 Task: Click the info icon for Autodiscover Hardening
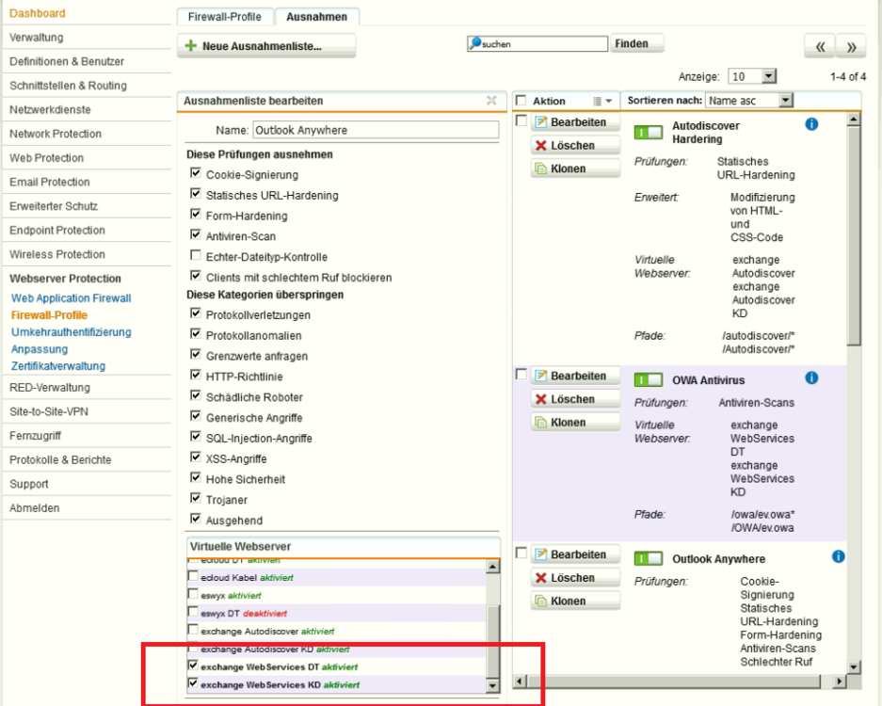[x=811, y=124]
